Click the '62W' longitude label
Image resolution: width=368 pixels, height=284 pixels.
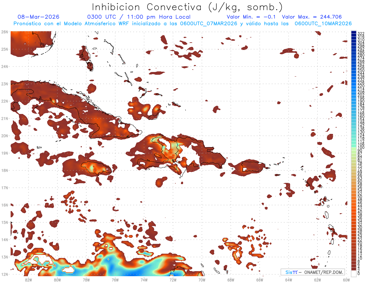point(317,280)
